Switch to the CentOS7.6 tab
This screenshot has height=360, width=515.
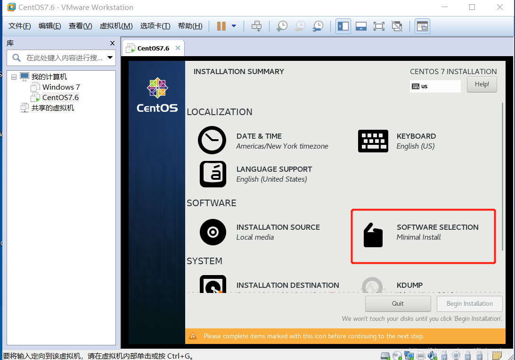click(153, 48)
